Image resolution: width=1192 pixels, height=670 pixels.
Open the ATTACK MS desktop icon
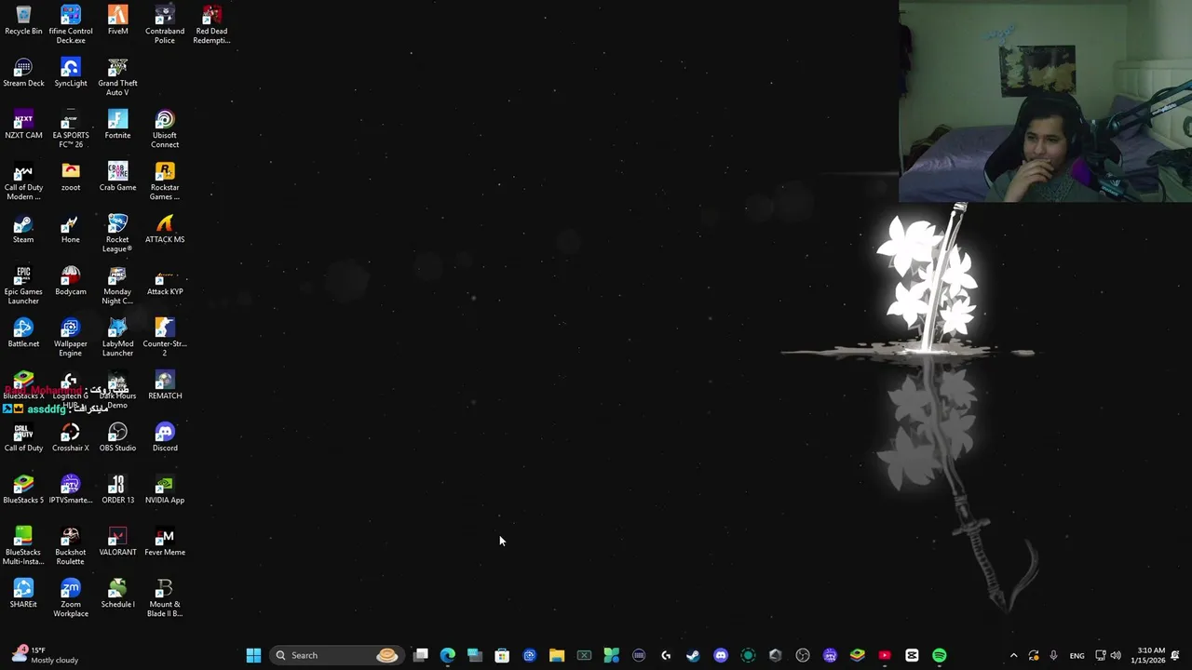click(x=165, y=229)
